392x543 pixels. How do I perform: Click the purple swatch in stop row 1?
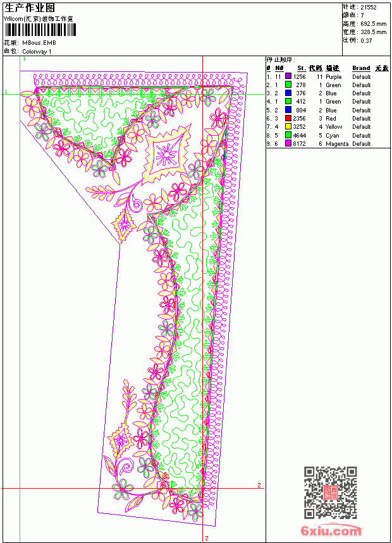tap(288, 76)
